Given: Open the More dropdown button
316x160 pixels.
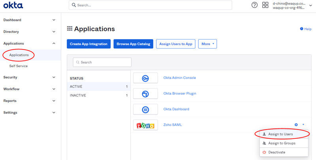Looking at the screenshot, I should pos(208,44).
